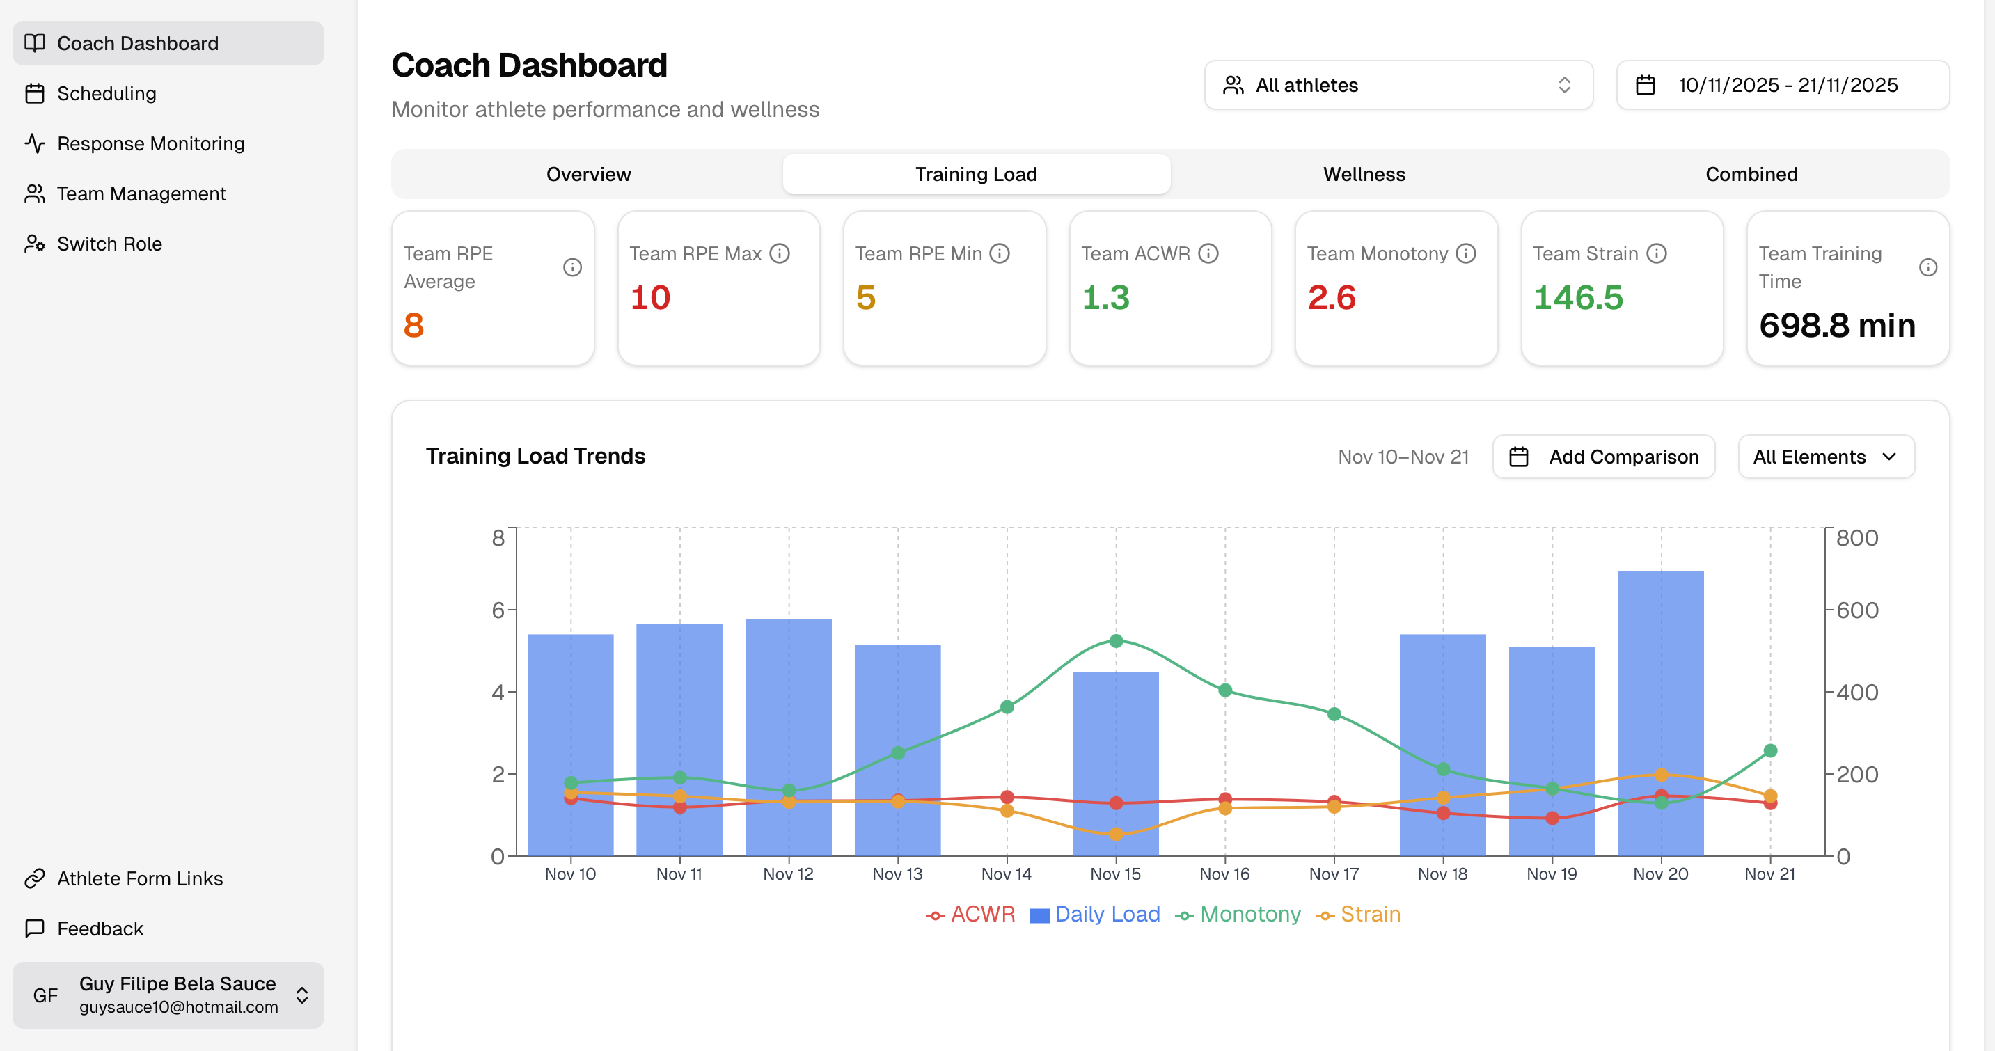Open the All athletes dropdown
The width and height of the screenshot is (1995, 1051).
tap(1398, 85)
